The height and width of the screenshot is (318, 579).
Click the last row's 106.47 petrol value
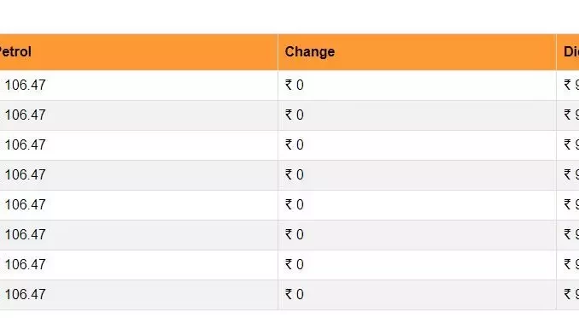tap(25, 295)
